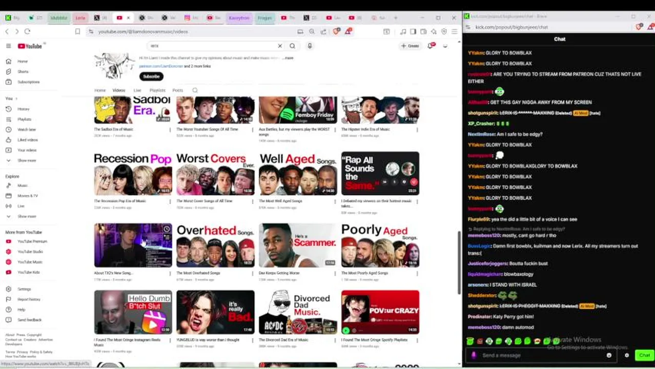
Task: Open the share icon in address bar
Action: point(323,31)
